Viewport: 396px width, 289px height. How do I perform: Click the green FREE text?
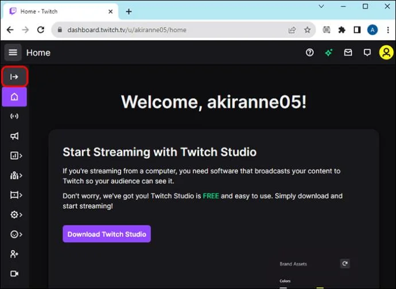211,196
